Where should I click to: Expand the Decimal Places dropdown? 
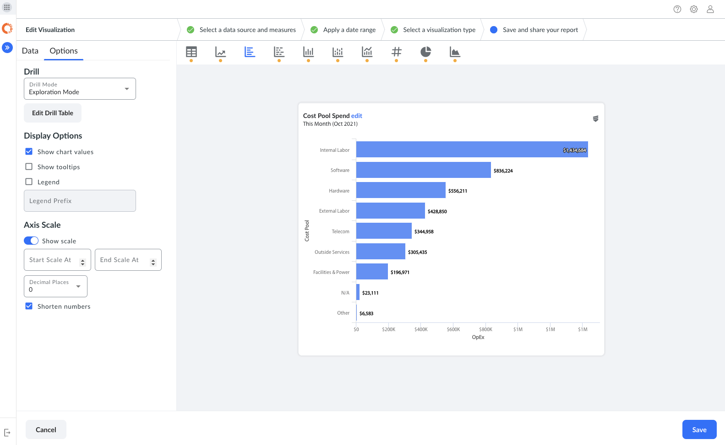[x=55, y=286]
